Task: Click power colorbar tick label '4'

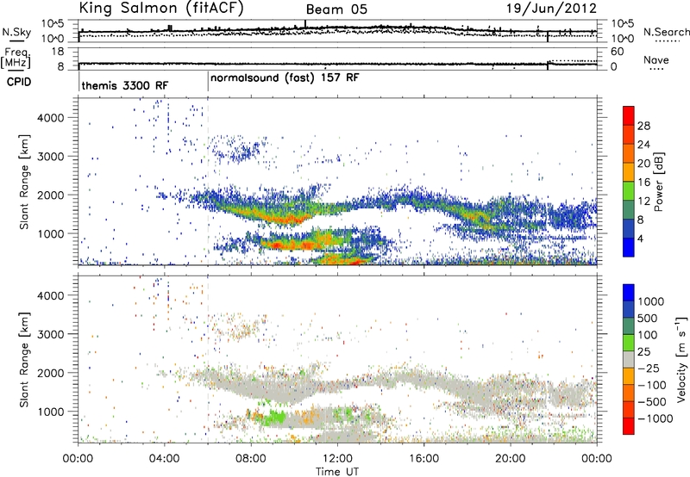Action: tap(640, 239)
